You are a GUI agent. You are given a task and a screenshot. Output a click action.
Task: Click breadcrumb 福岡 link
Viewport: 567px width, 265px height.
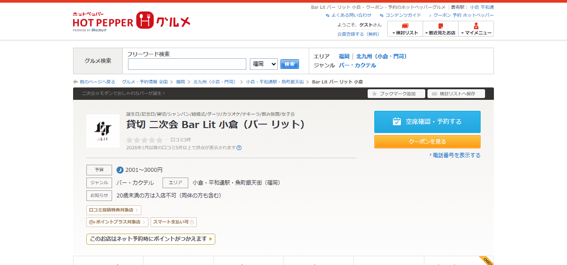pos(180,82)
